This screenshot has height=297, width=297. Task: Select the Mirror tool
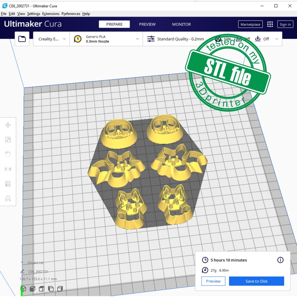pos(8,169)
